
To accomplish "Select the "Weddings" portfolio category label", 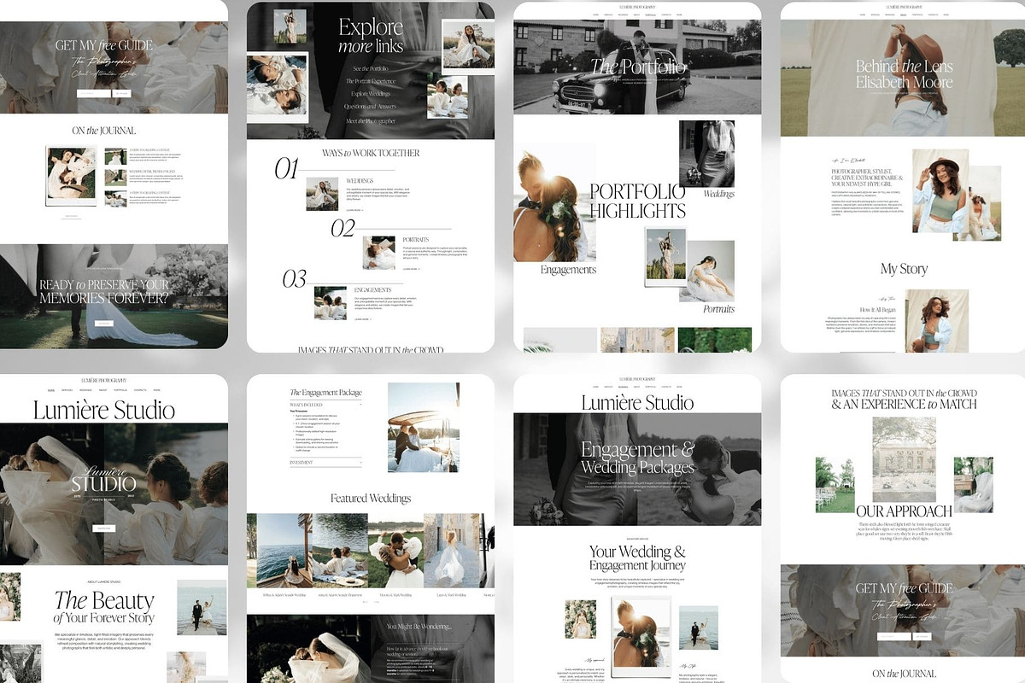I will (x=718, y=194).
